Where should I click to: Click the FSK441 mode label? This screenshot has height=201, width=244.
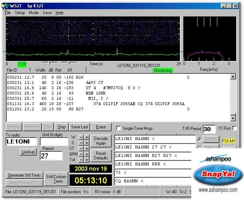click(229, 141)
